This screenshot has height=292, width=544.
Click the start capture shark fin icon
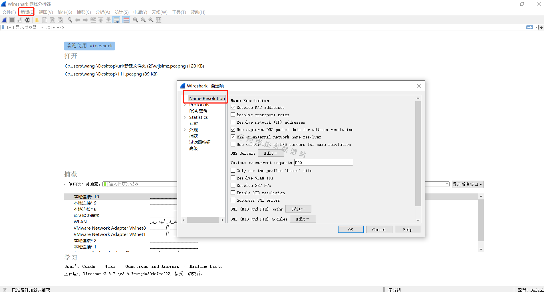(5, 20)
